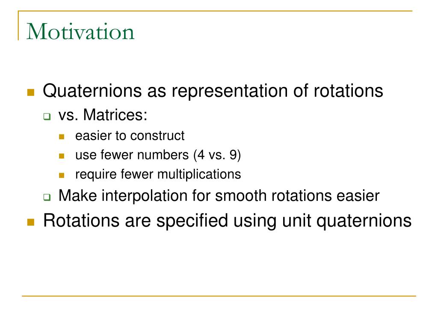438x329 pixels.
Task: Click the (4 vs. 9) parenthetical
Action: click(x=217, y=155)
